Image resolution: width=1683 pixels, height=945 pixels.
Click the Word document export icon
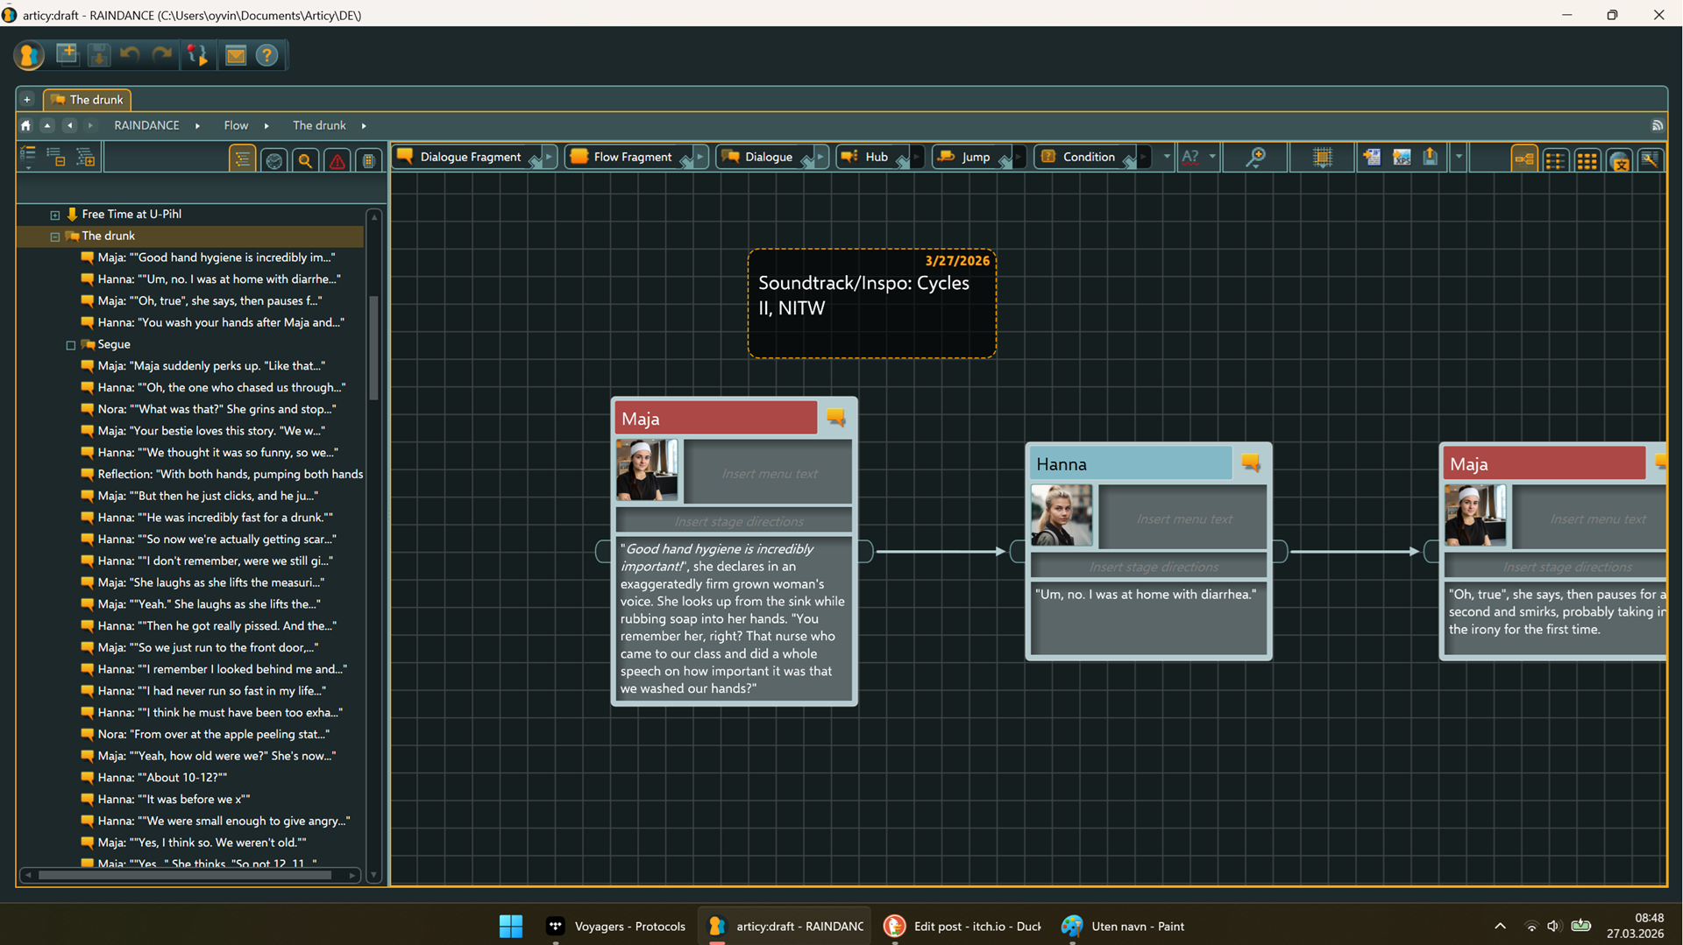(x=1371, y=158)
